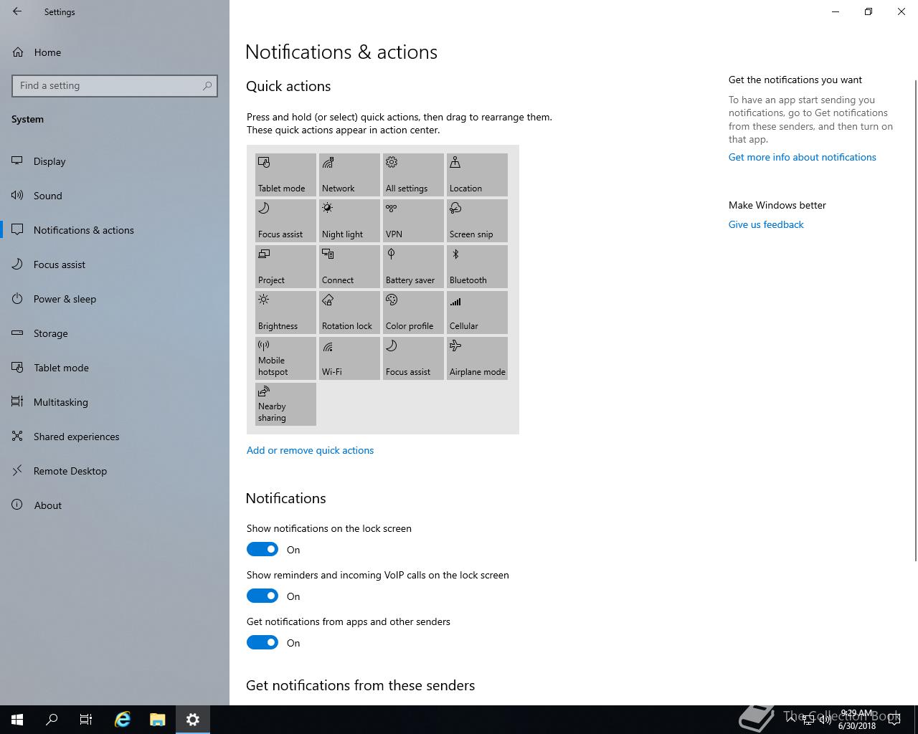The width and height of the screenshot is (918, 734).
Task: Select the VPN quick action tile
Action: click(413, 221)
